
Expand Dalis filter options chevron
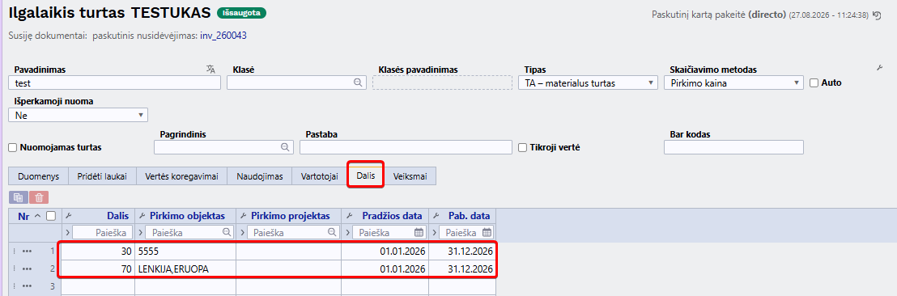68,233
